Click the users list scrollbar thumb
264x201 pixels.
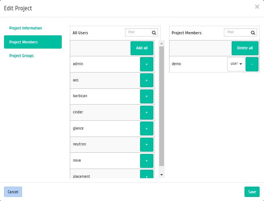[x=162, y=106]
